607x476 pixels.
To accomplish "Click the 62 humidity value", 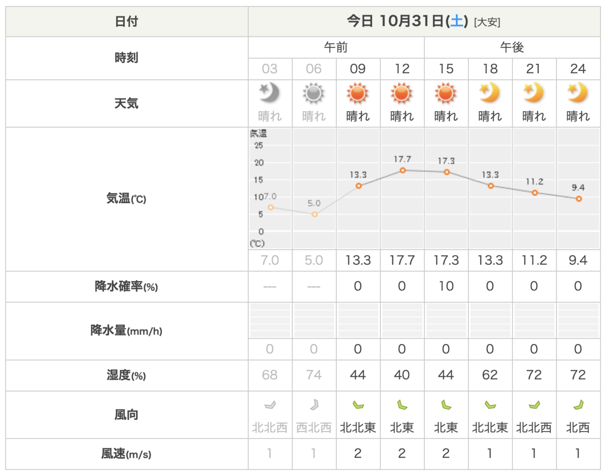I will [490, 375].
